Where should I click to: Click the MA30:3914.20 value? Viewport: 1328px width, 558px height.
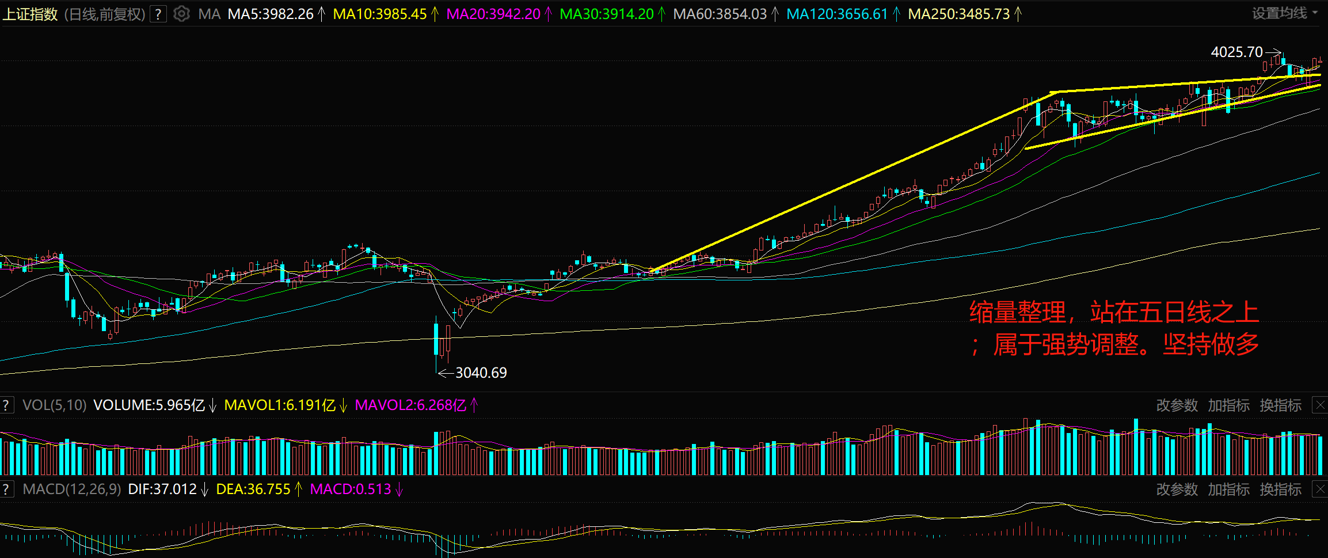point(607,14)
